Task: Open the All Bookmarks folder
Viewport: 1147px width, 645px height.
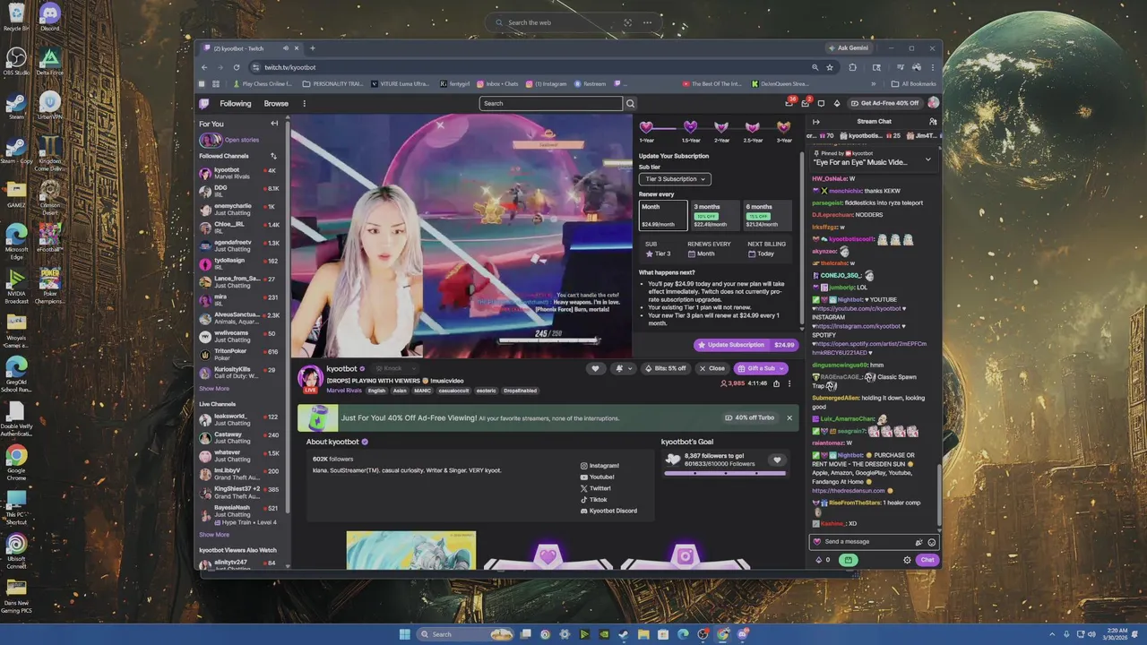Action: (x=914, y=84)
